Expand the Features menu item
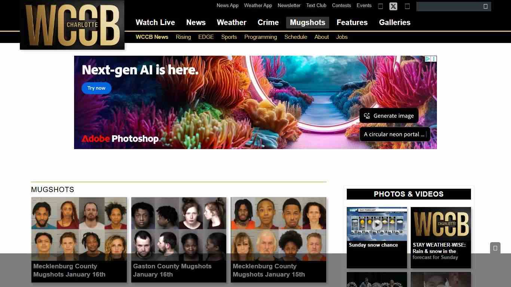 352,22
